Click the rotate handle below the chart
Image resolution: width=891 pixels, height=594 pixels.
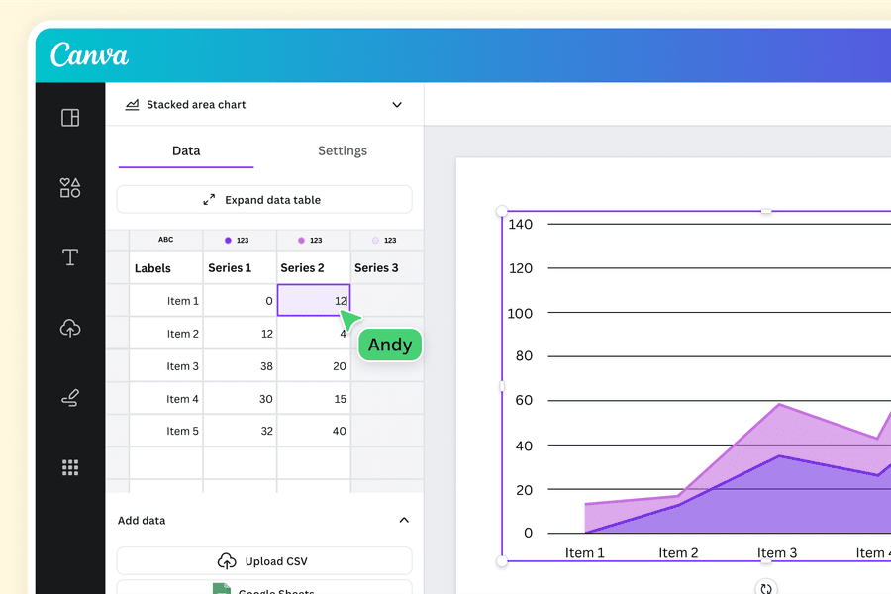pos(765,587)
